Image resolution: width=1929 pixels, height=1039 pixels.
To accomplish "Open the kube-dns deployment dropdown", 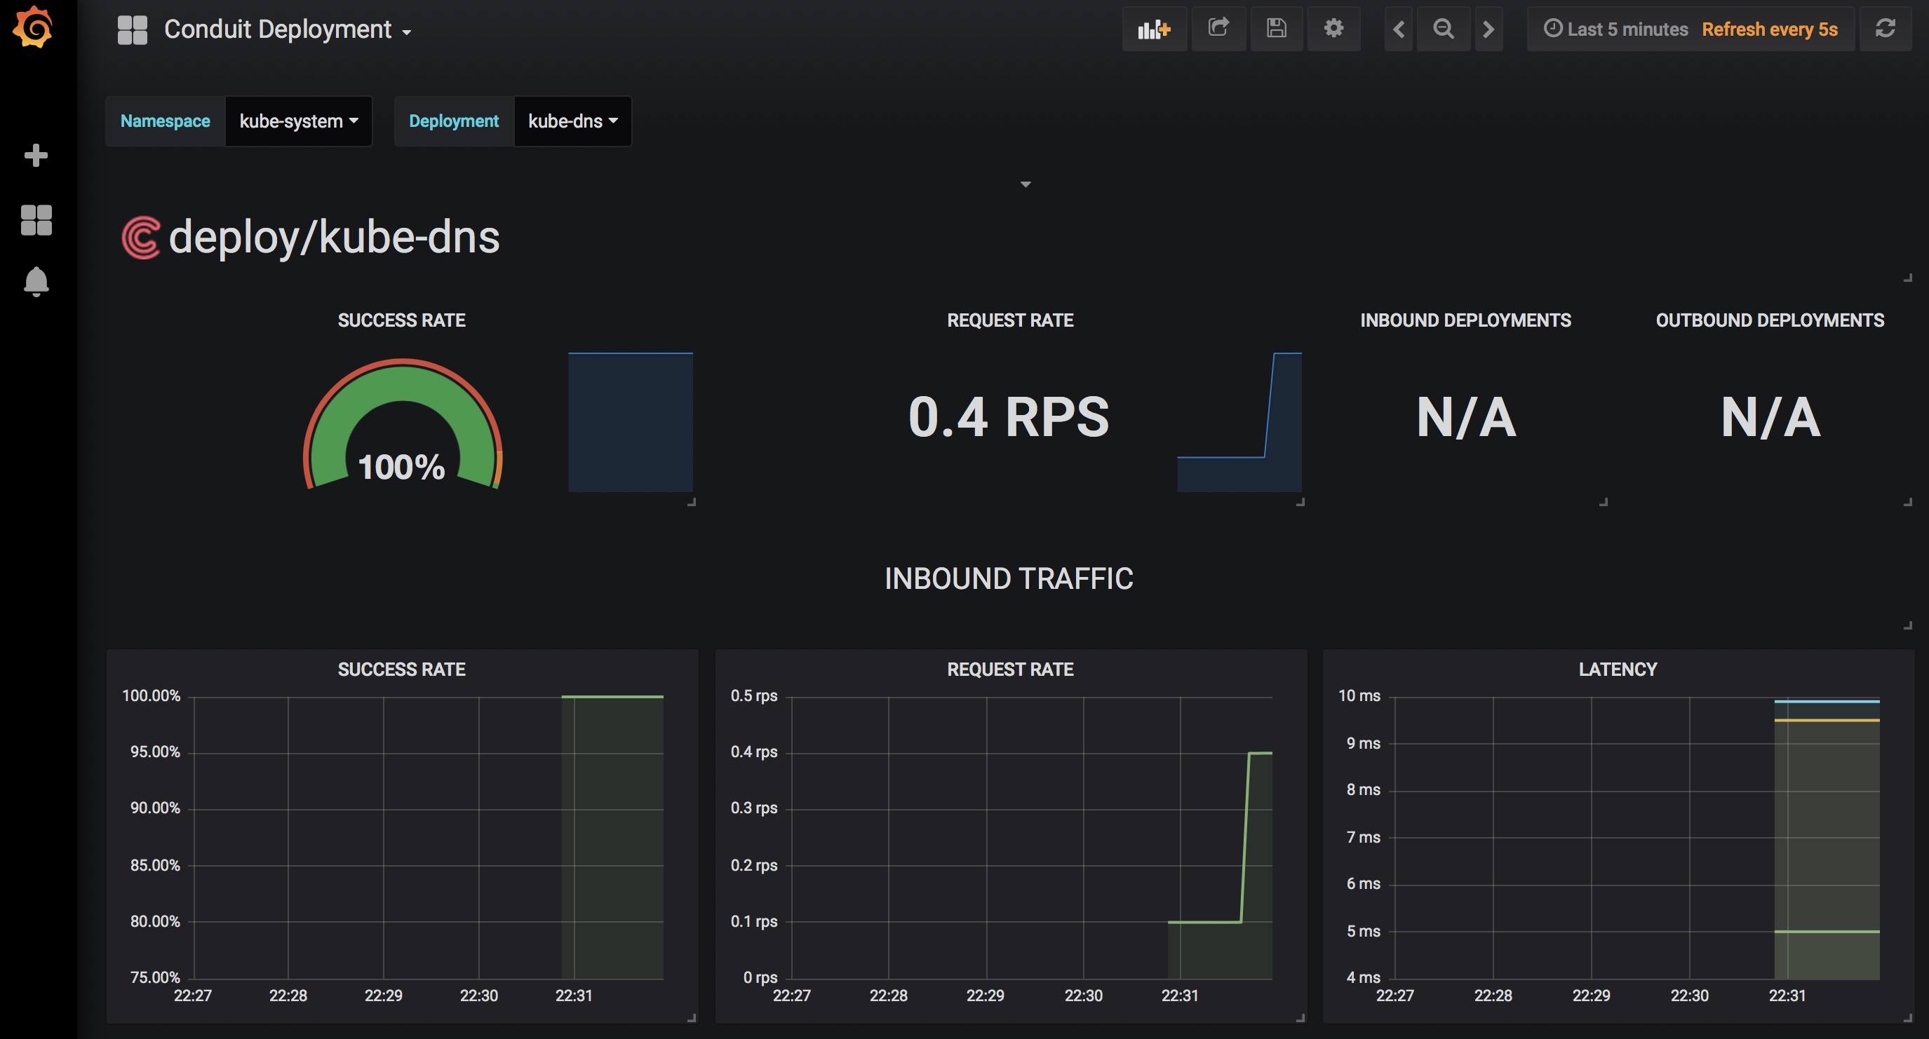I will pyautogui.click(x=572, y=121).
